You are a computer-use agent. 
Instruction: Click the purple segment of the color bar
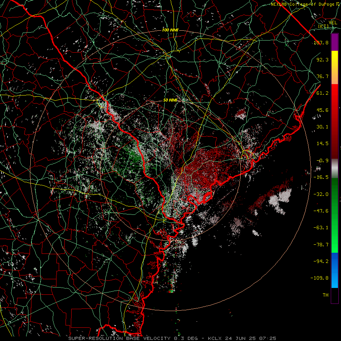point(335,42)
